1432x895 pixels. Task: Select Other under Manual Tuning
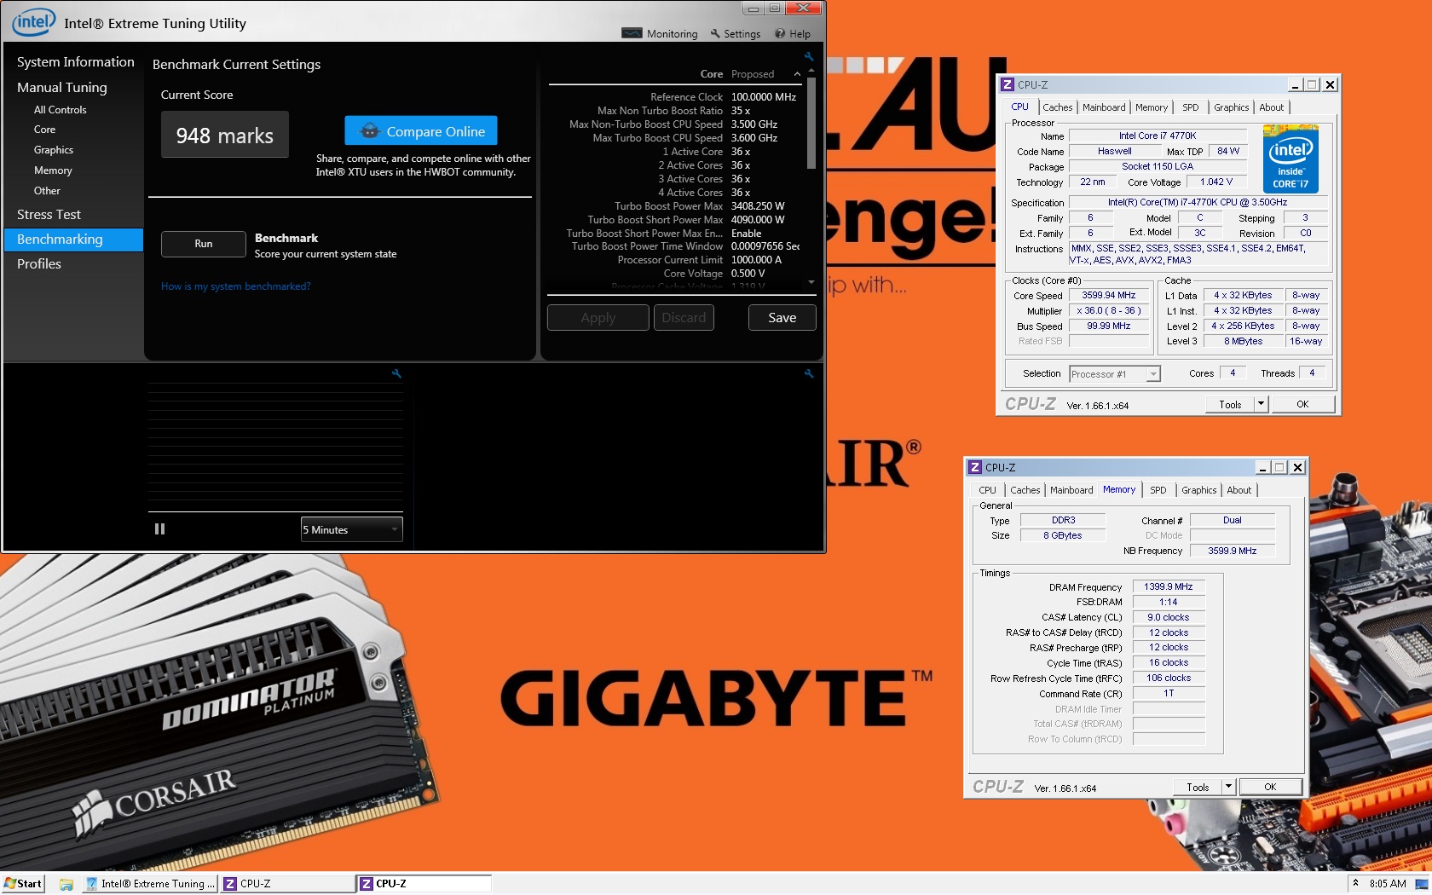(47, 191)
